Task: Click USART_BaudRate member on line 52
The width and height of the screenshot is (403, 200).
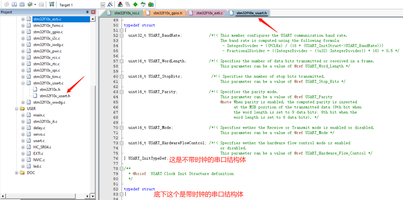Action: coord(164,36)
